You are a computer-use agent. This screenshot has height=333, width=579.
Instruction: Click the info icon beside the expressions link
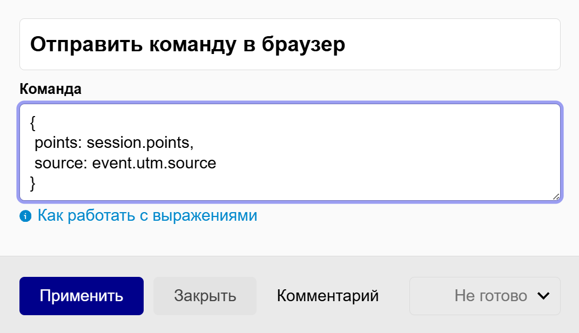click(x=25, y=215)
